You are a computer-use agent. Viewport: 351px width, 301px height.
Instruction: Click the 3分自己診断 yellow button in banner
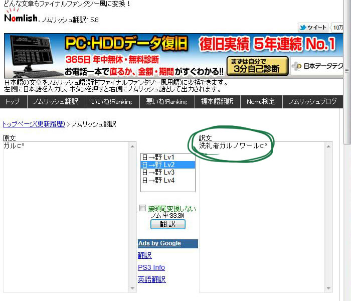(257, 66)
